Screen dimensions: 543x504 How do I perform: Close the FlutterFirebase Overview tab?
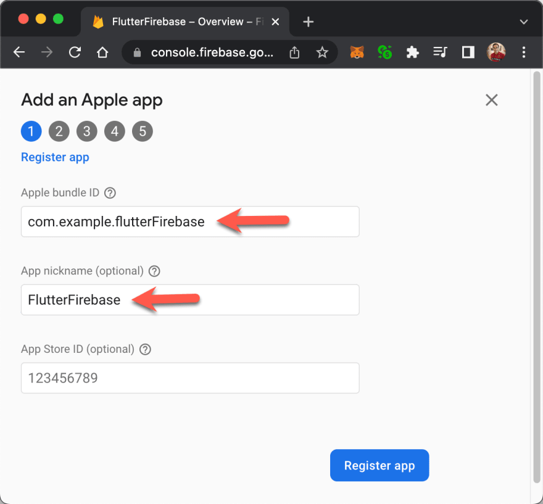tap(275, 22)
